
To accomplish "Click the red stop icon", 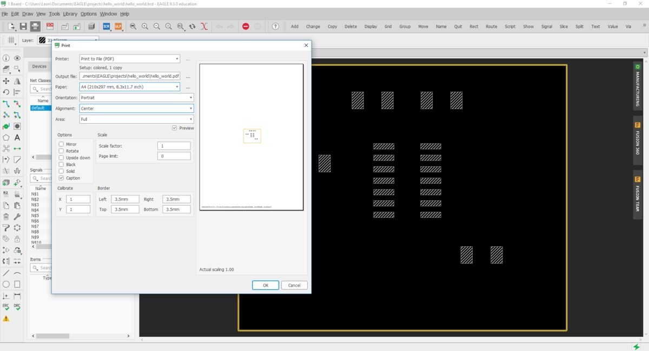I will (246, 26).
